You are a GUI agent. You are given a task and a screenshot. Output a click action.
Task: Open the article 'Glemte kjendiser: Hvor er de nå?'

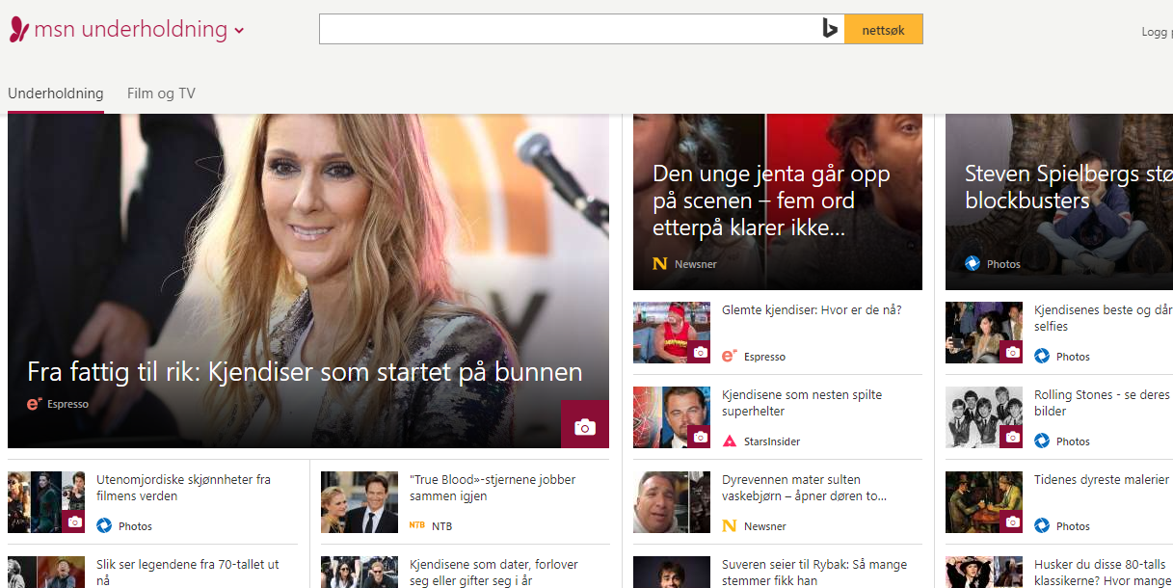[813, 309]
